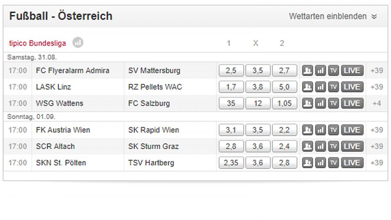Select odds 2,35 for SKN St. Pölten win

point(231,163)
